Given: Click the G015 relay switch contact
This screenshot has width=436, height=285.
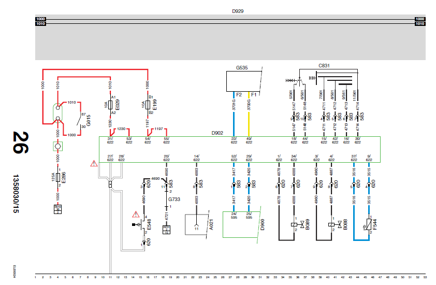Looking at the screenshot, I should (x=79, y=120).
